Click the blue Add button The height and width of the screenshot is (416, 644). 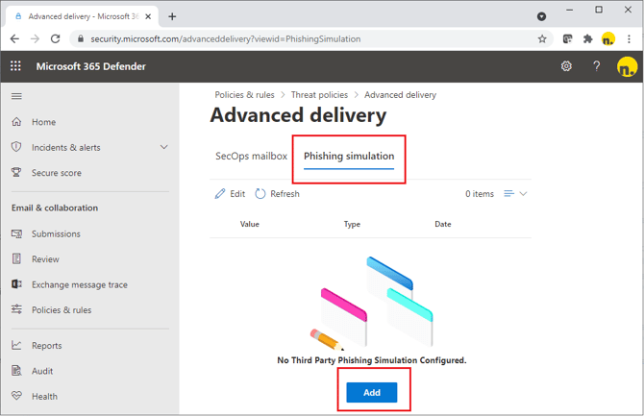tap(372, 392)
